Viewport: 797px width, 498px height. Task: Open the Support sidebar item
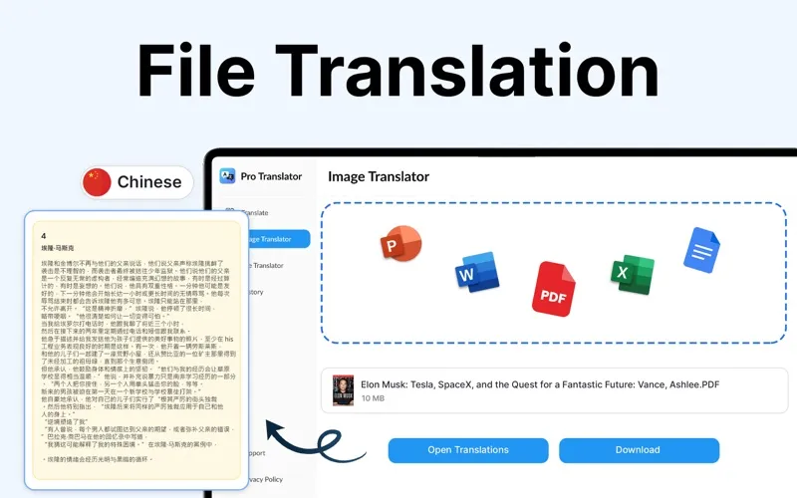[x=257, y=453]
